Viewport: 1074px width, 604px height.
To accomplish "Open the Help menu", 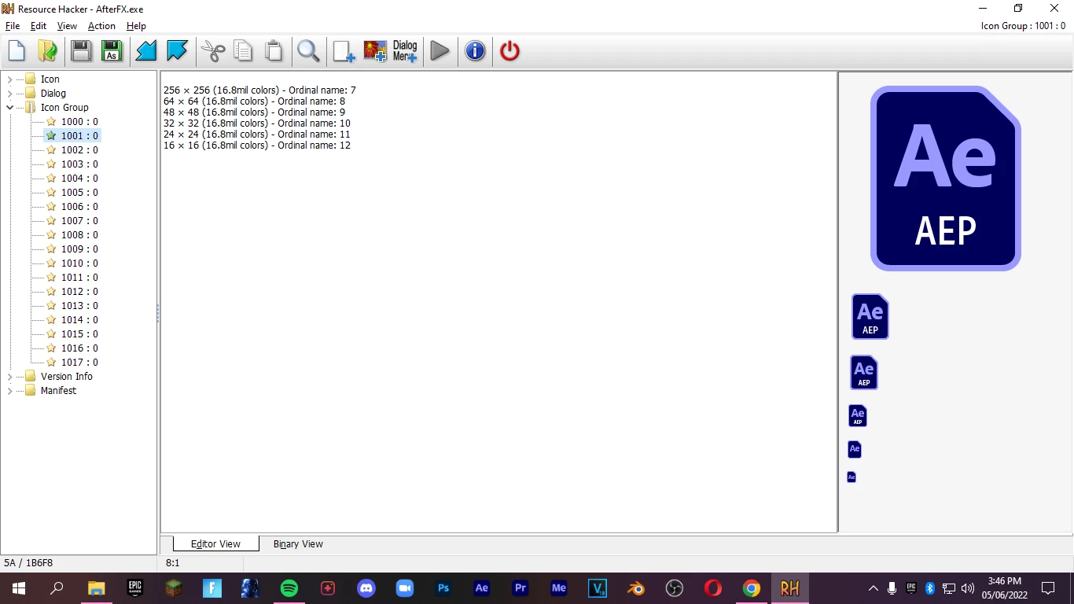I will click(136, 26).
